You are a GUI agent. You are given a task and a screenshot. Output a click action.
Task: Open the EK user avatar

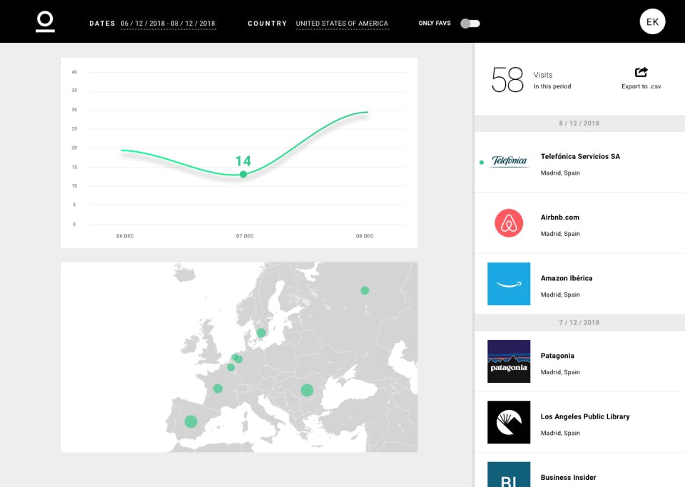pyautogui.click(x=652, y=22)
